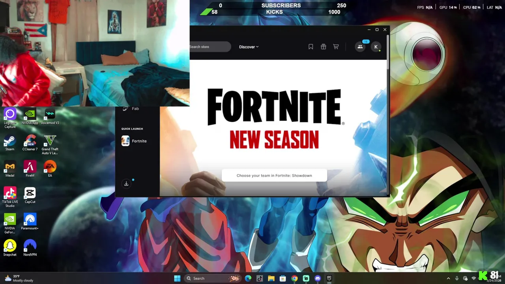Open Microsoft Store from the taskbar

click(x=283, y=278)
